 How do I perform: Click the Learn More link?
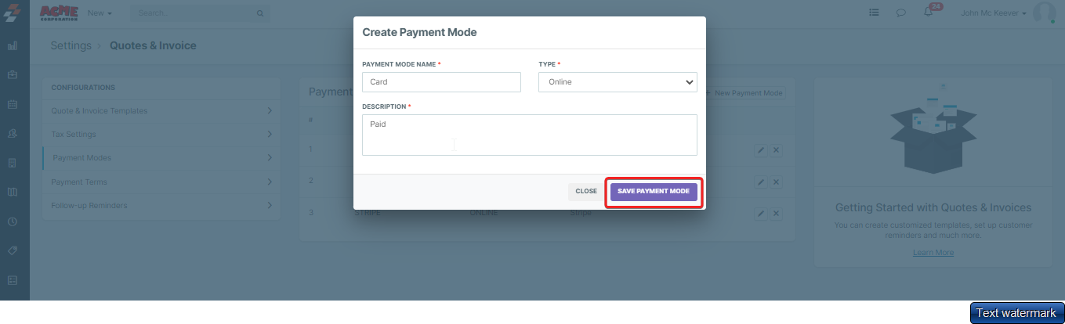pos(933,253)
